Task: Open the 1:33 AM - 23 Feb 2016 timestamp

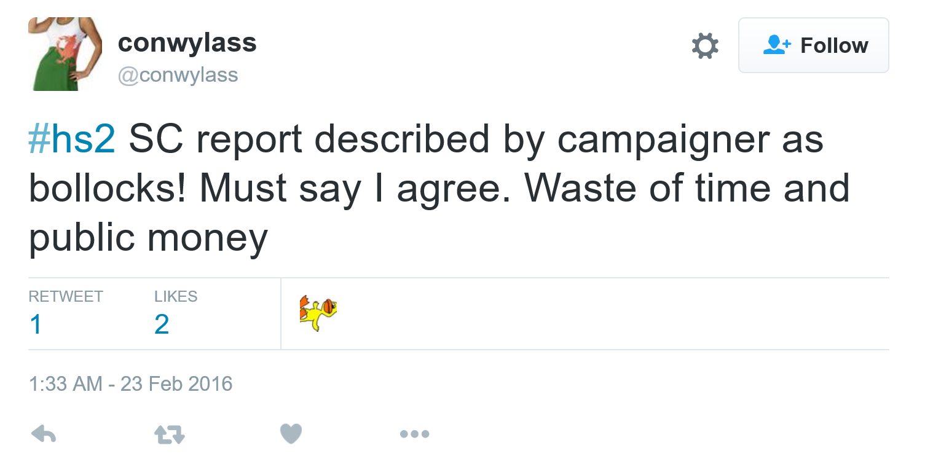Action: click(131, 384)
